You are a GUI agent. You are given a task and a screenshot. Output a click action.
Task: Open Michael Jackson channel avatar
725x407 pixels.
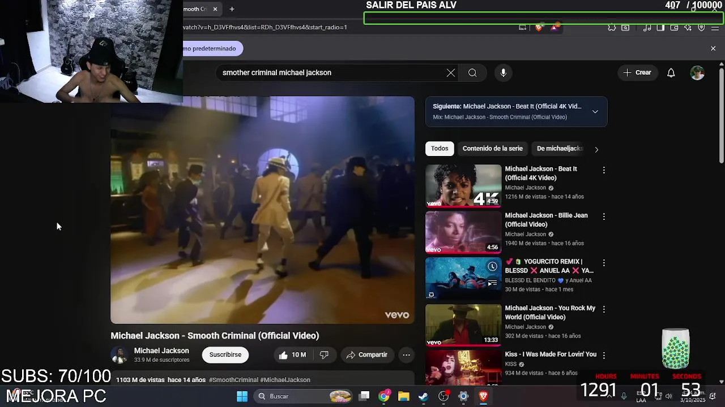point(120,355)
